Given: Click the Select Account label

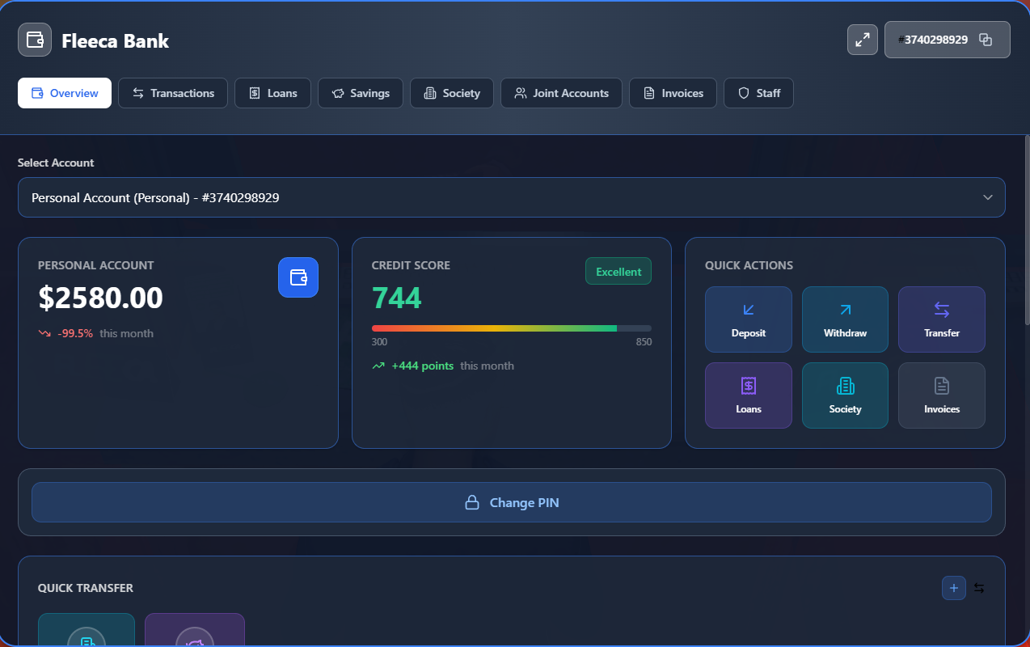Looking at the screenshot, I should [x=56, y=163].
